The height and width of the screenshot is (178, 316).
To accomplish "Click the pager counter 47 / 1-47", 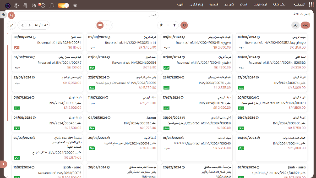I will (41, 25).
